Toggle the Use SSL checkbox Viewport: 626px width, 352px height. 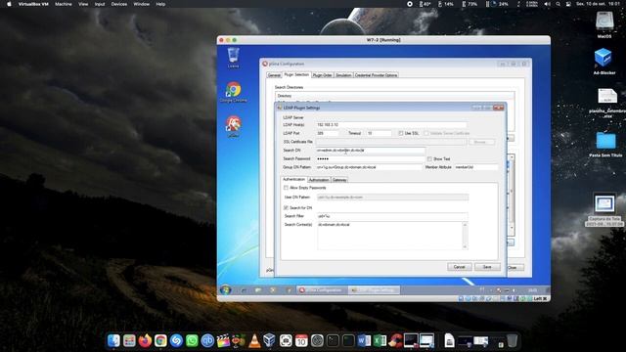401,133
